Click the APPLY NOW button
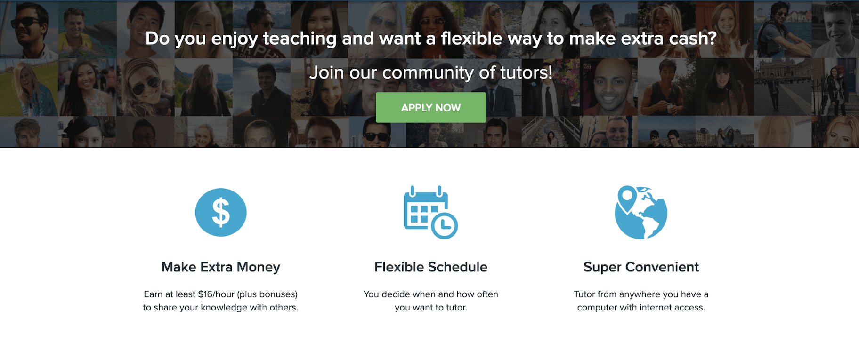This screenshot has height=350, width=859. pyautogui.click(x=430, y=107)
